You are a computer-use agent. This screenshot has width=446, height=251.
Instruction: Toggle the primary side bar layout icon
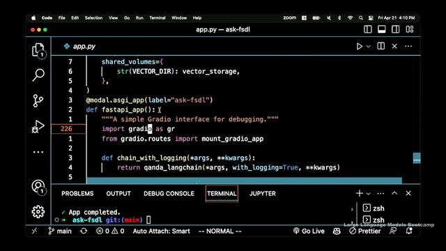[x=368, y=29]
